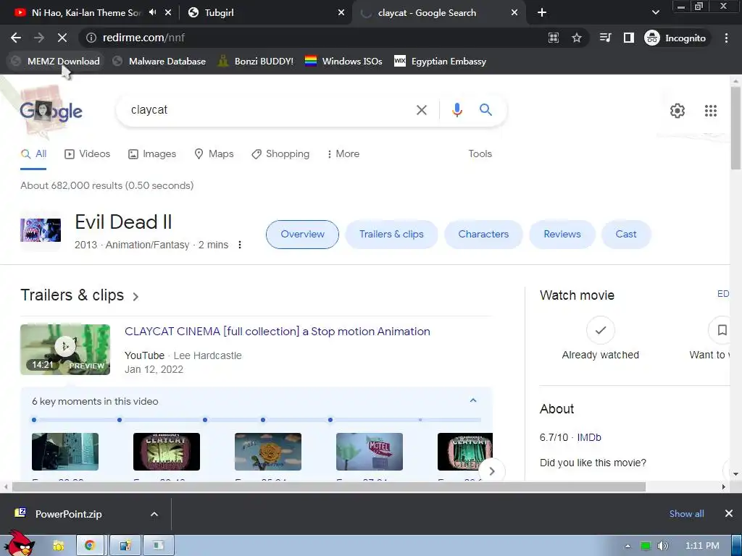Click the horizontal page scrollbar
Screen dimensions: 742x556
pyautogui.click(x=329, y=486)
